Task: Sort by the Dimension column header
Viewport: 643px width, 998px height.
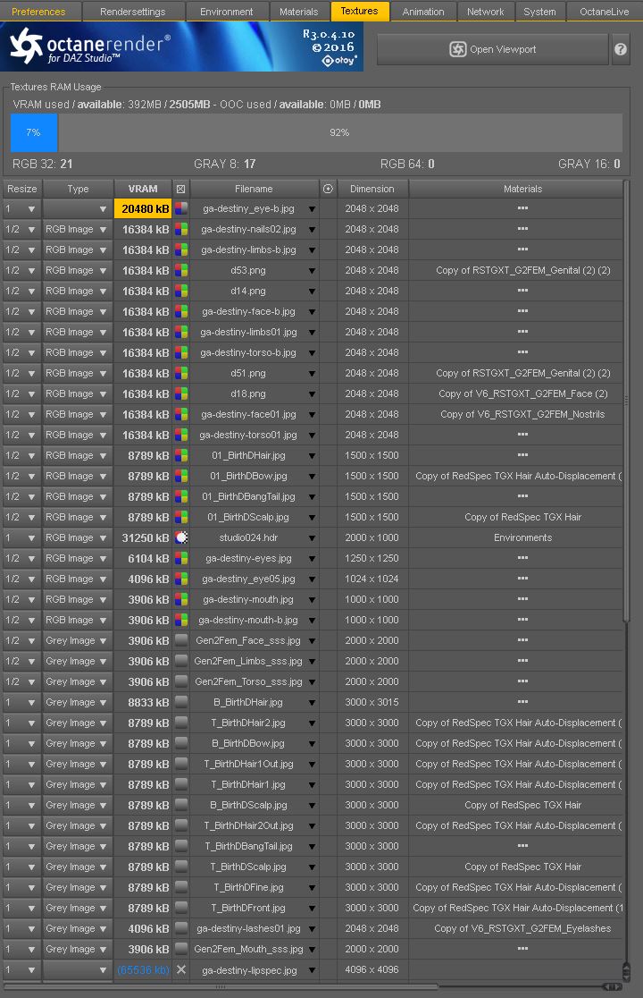Action: pyautogui.click(x=372, y=189)
